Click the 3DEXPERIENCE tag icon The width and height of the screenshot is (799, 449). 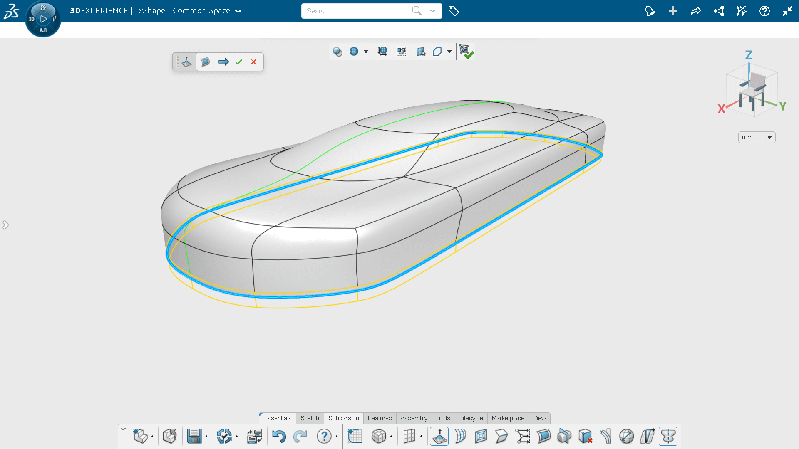pyautogui.click(x=454, y=11)
